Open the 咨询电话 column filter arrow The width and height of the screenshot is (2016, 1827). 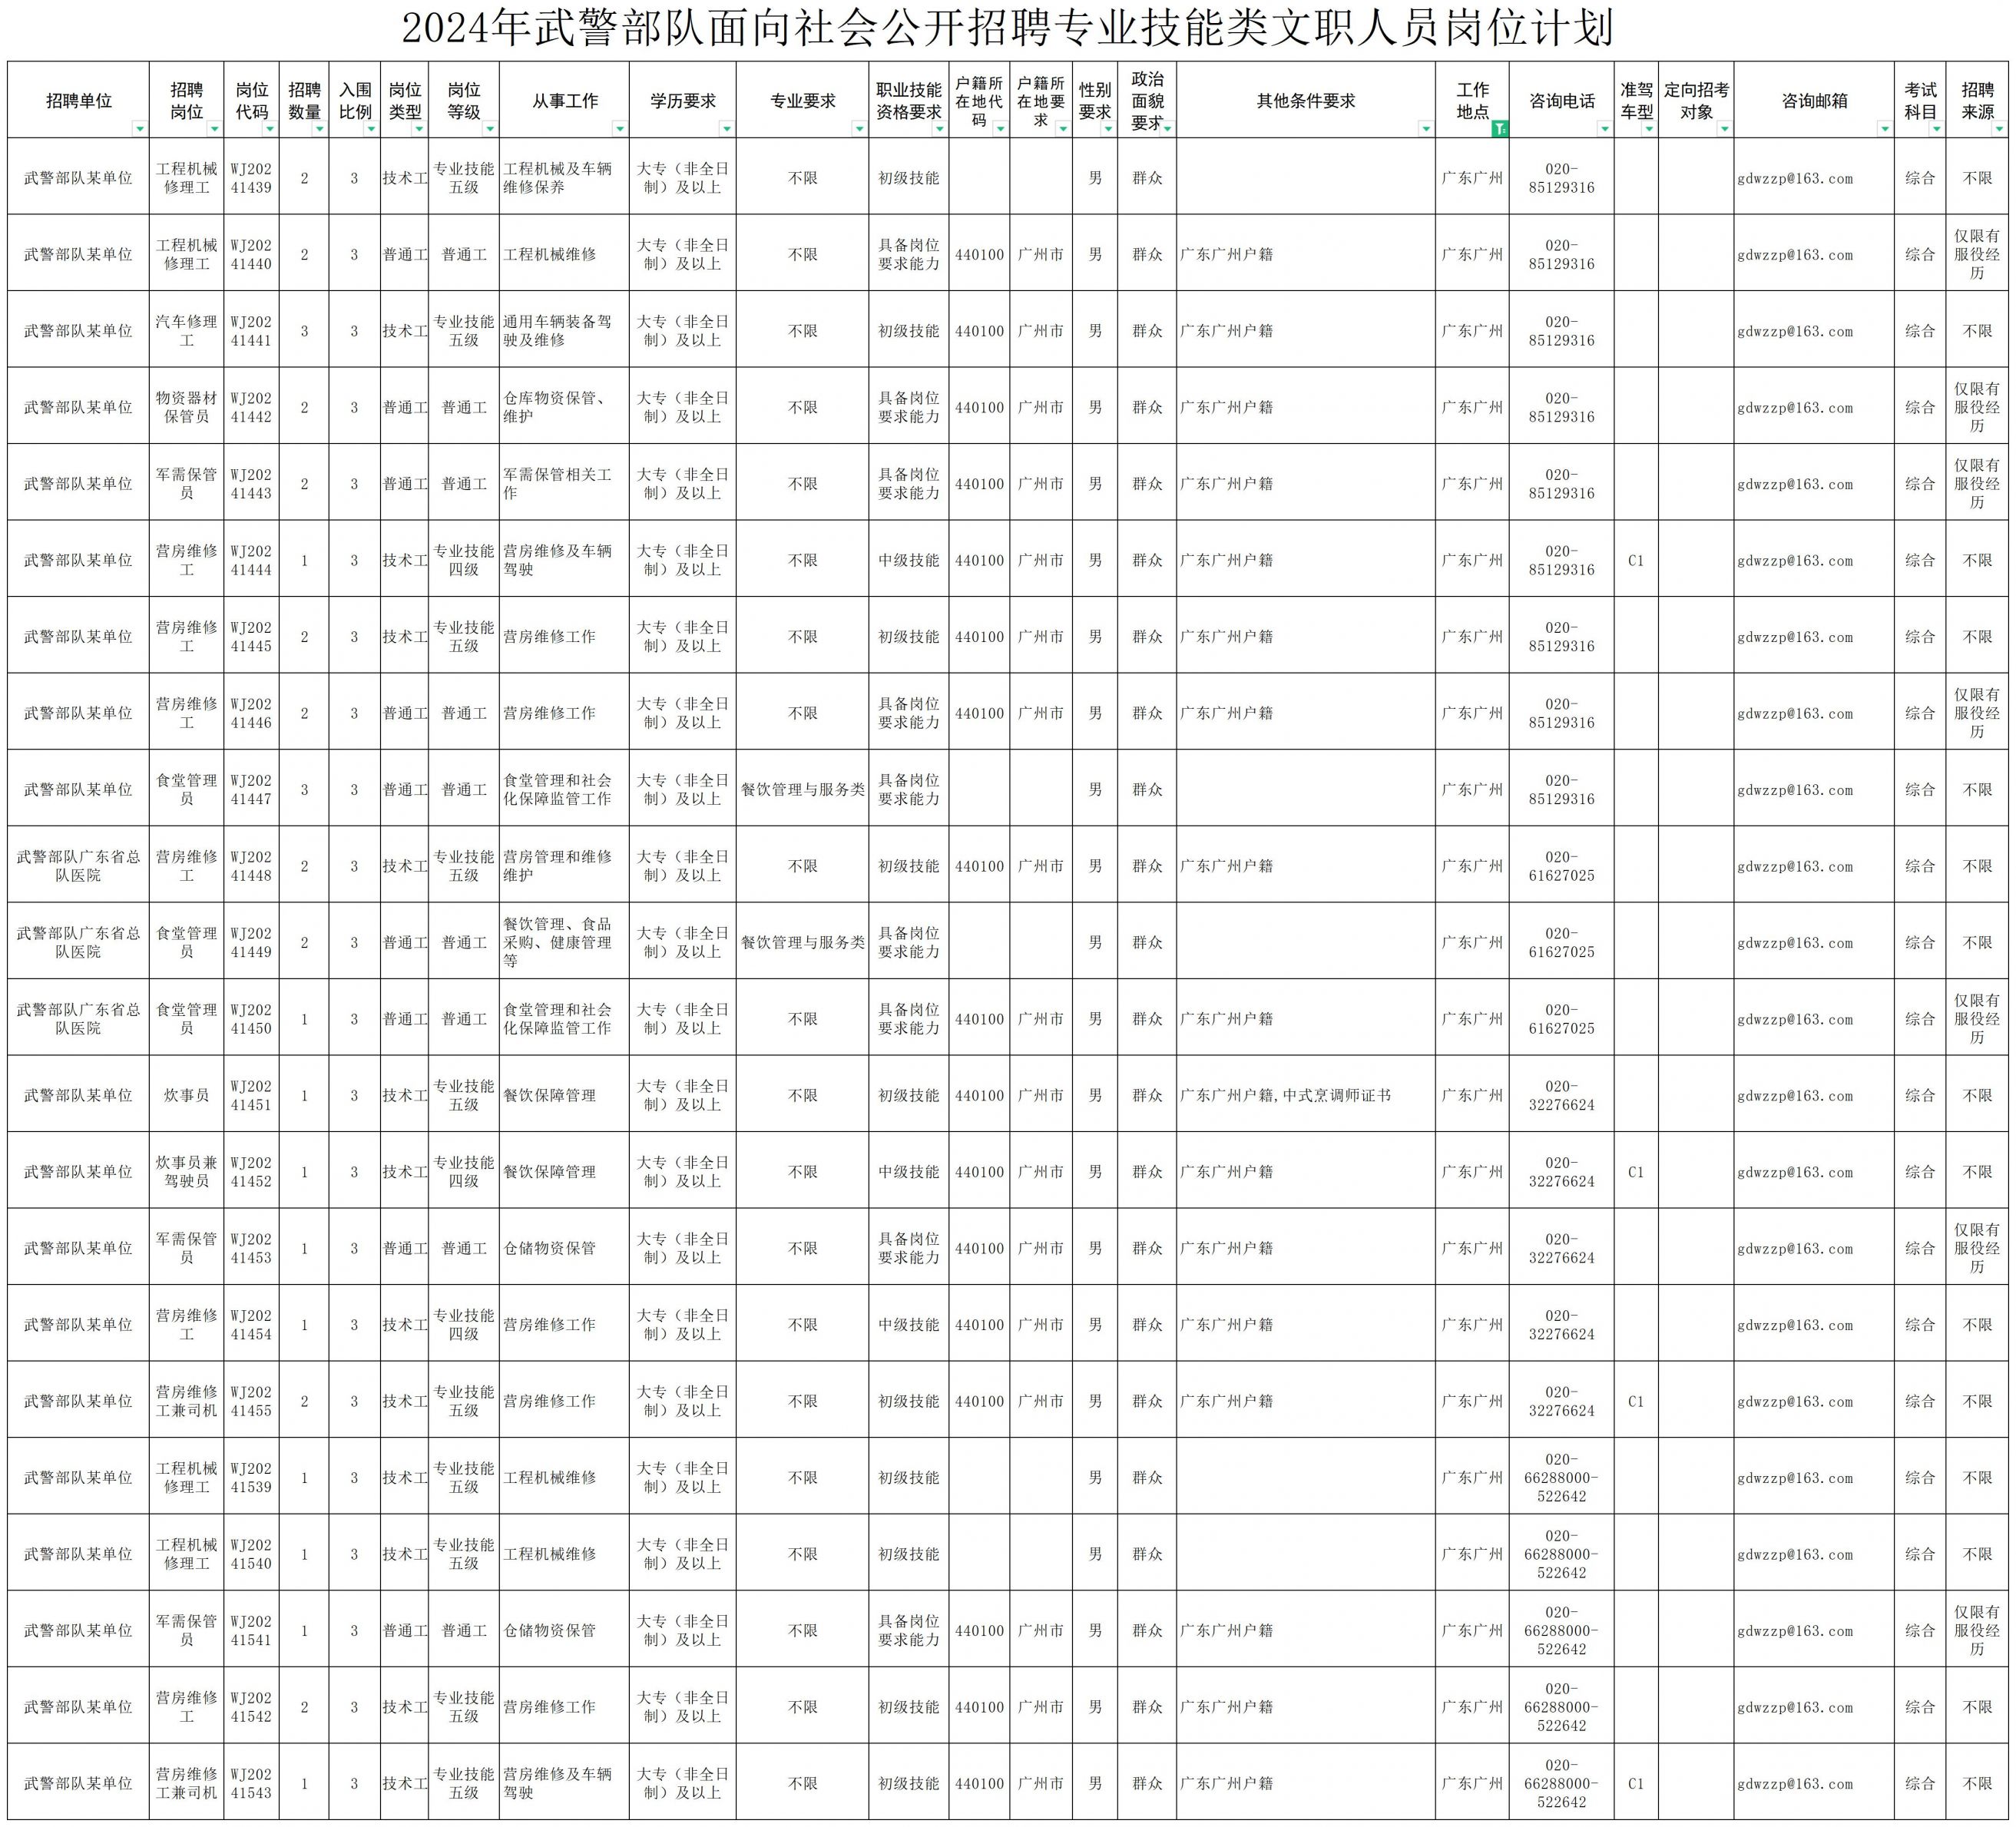click(x=1605, y=129)
